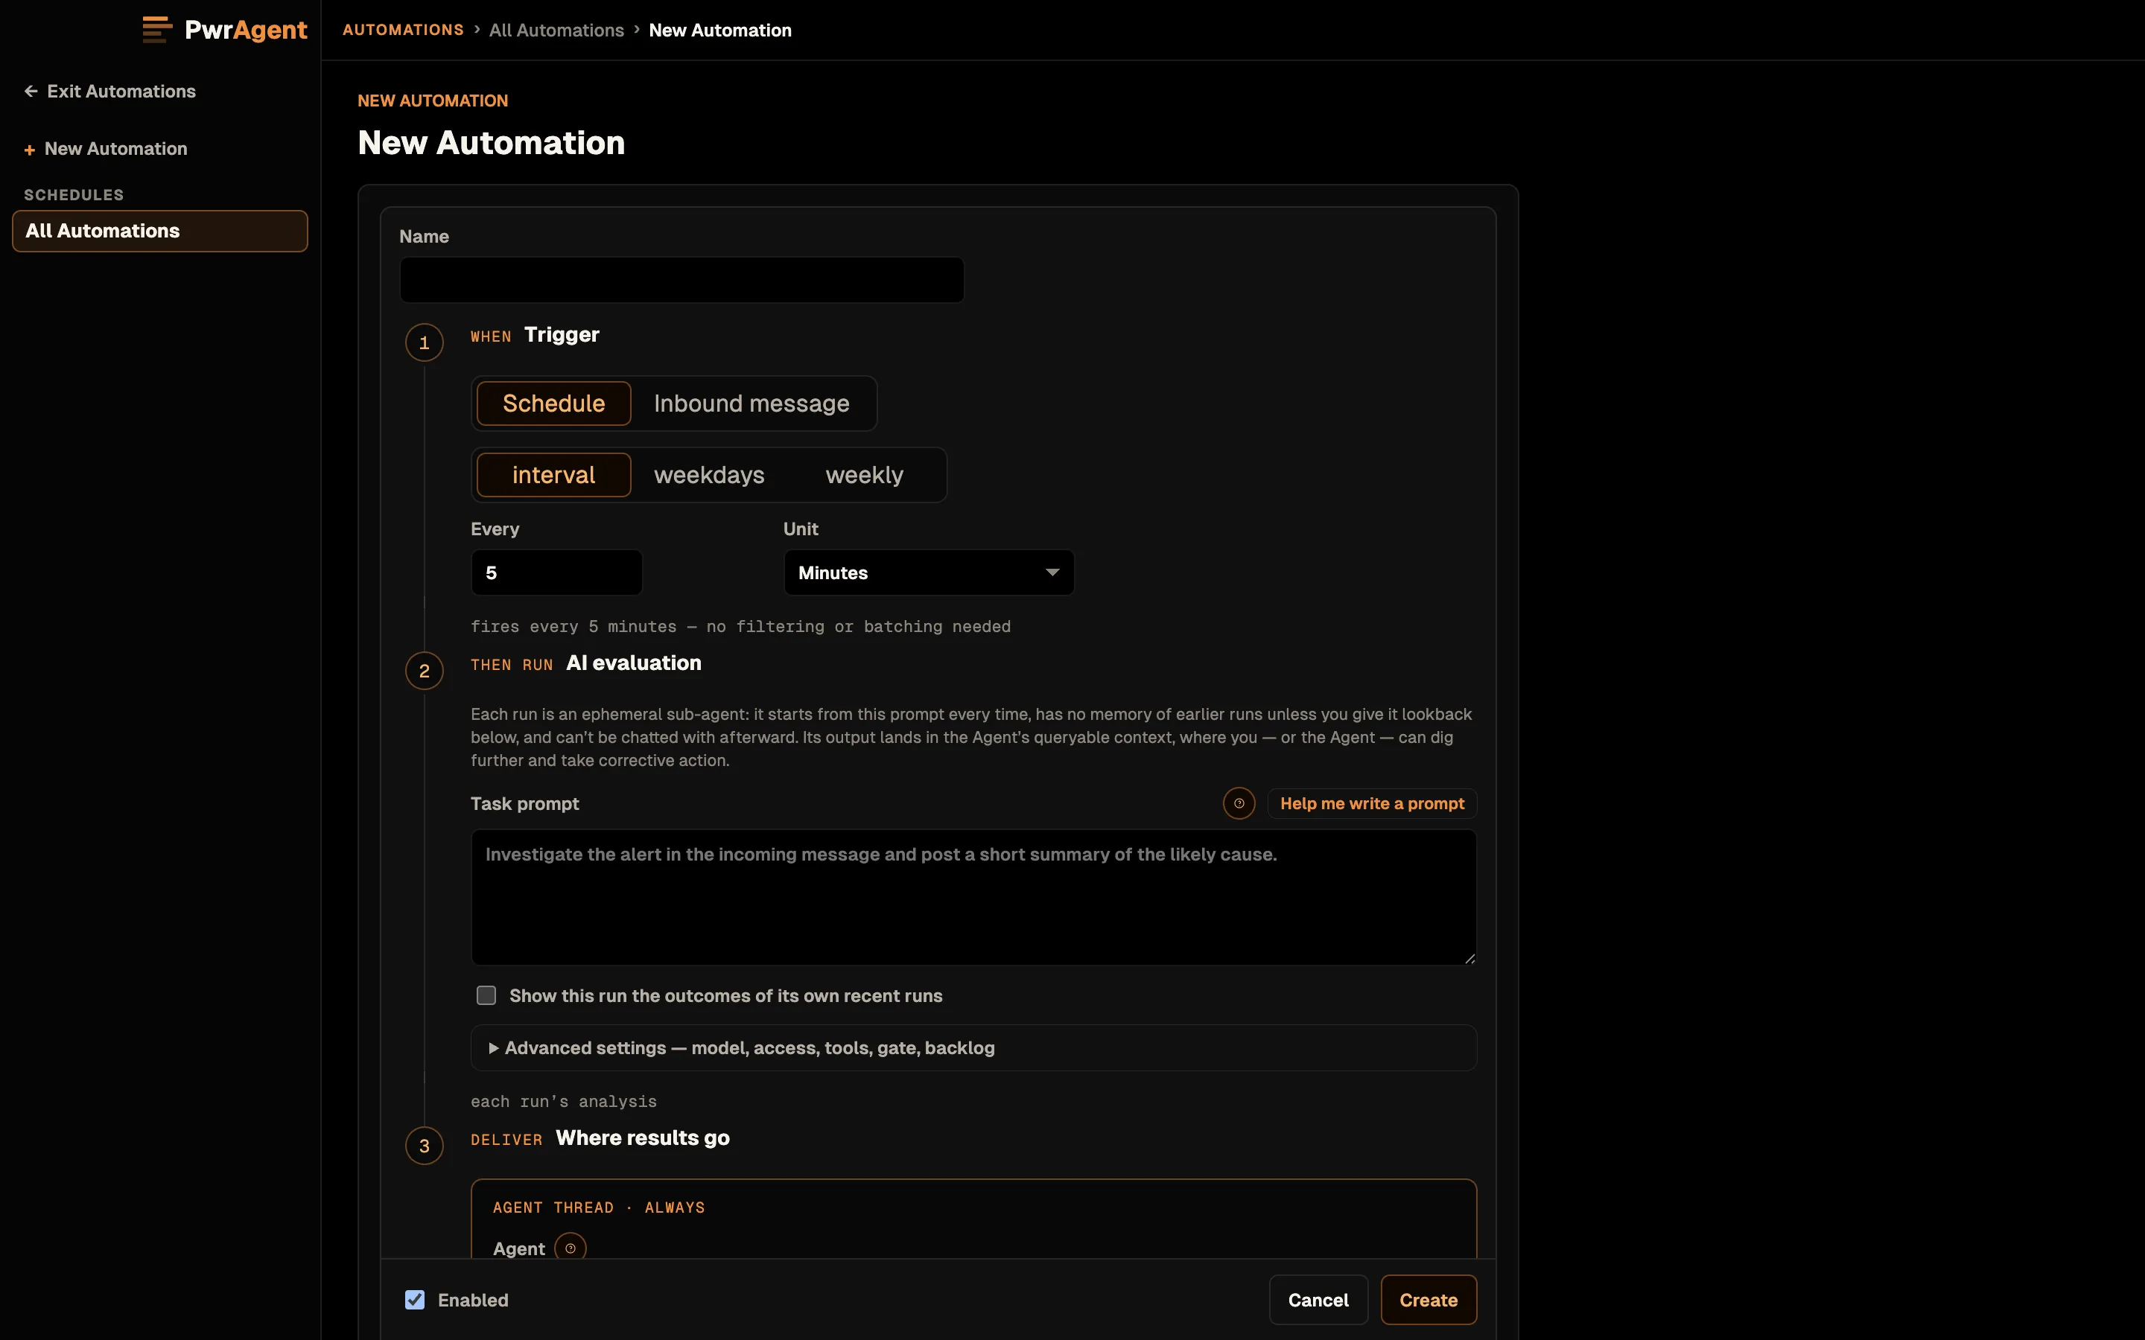Check Show this run the outcomes option
This screenshot has height=1340, width=2145.
pyautogui.click(x=486, y=995)
